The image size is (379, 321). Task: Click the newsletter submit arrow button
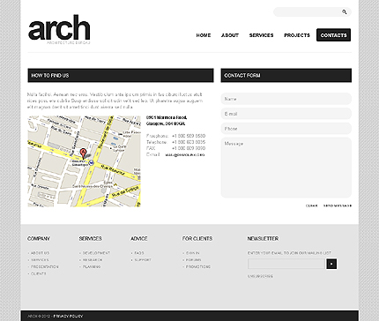(331, 264)
